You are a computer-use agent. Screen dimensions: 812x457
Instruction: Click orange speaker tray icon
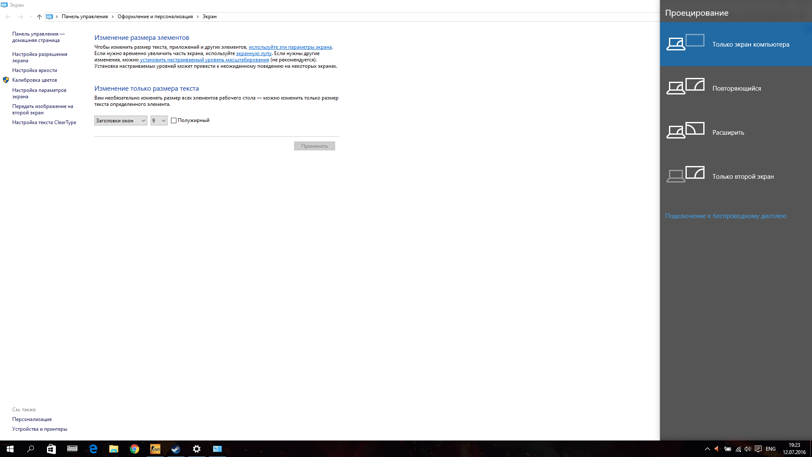(x=717, y=449)
